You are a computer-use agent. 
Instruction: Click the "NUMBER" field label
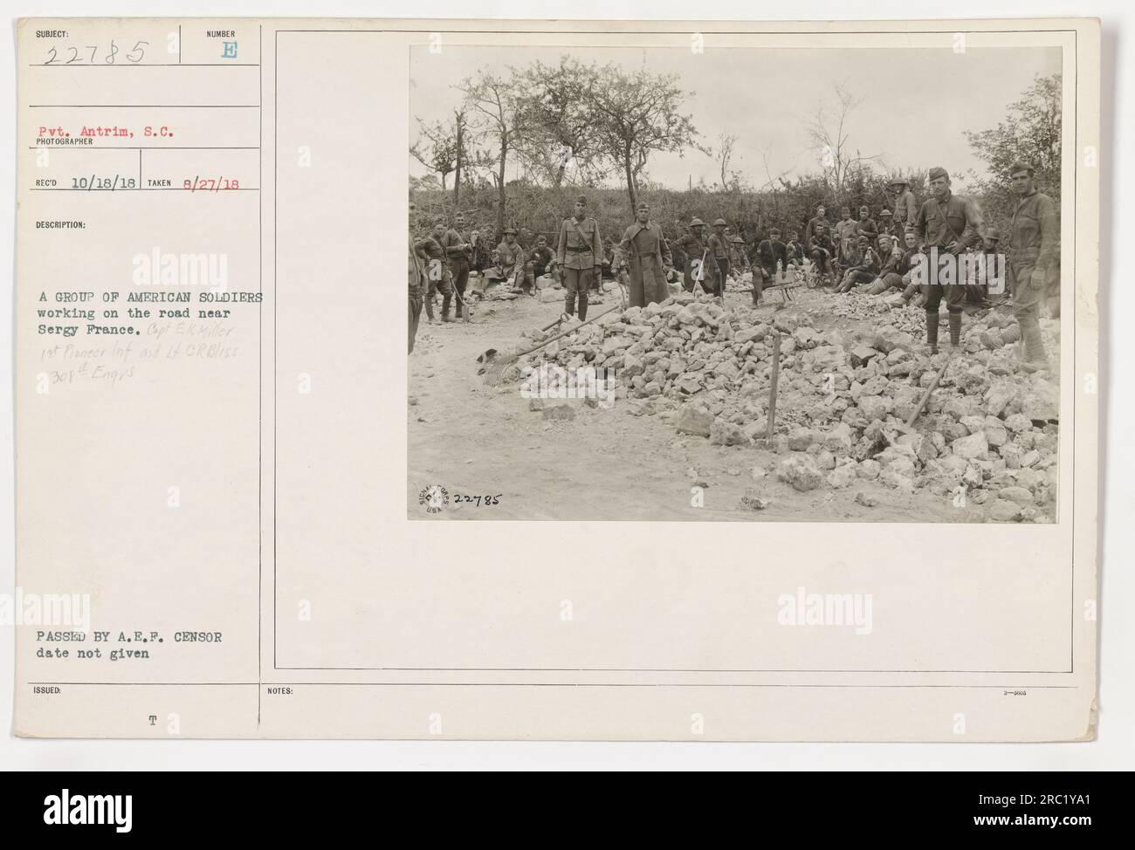click(x=220, y=34)
